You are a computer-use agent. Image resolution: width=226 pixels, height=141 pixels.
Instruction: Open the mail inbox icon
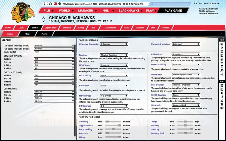point(55,4)
